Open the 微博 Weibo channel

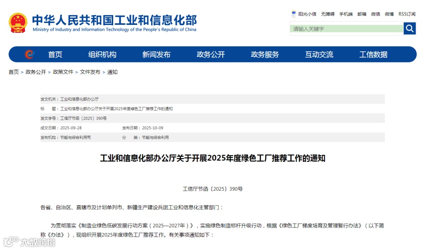point(389,14)
